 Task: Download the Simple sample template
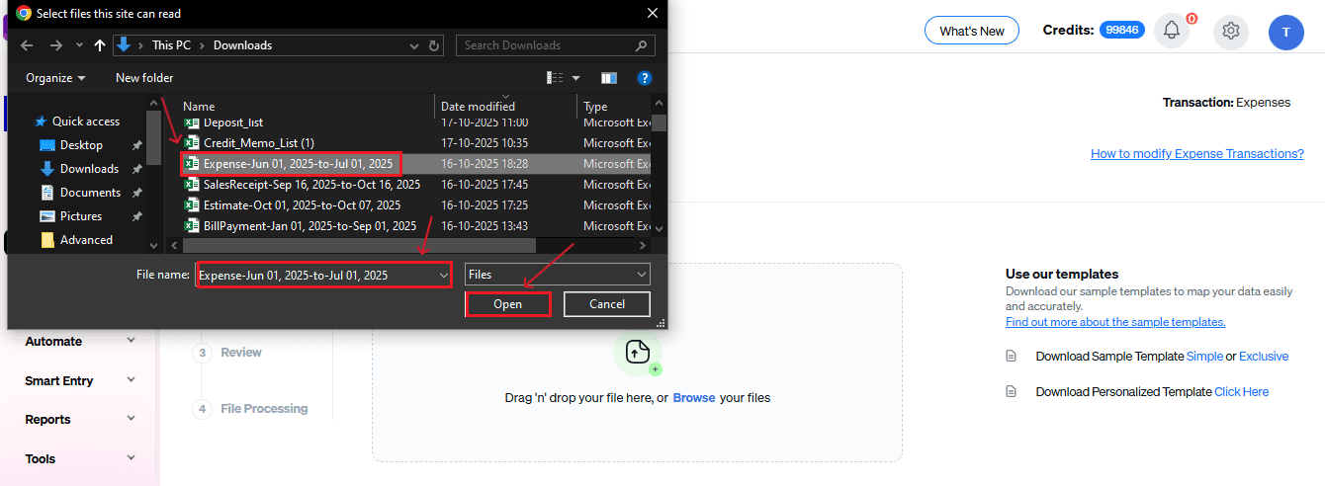pyautogui.click(x=1204, y=356)
